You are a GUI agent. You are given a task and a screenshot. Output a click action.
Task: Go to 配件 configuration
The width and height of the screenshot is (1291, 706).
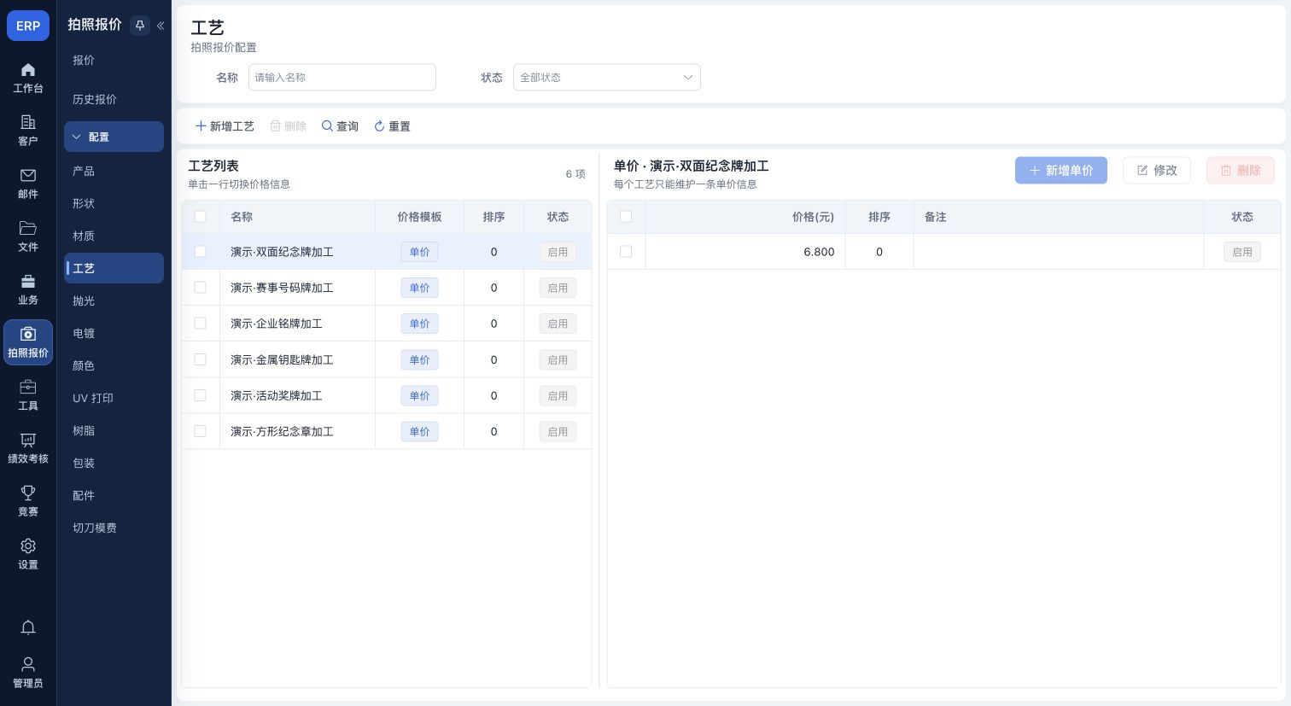(x=114, y=496)
